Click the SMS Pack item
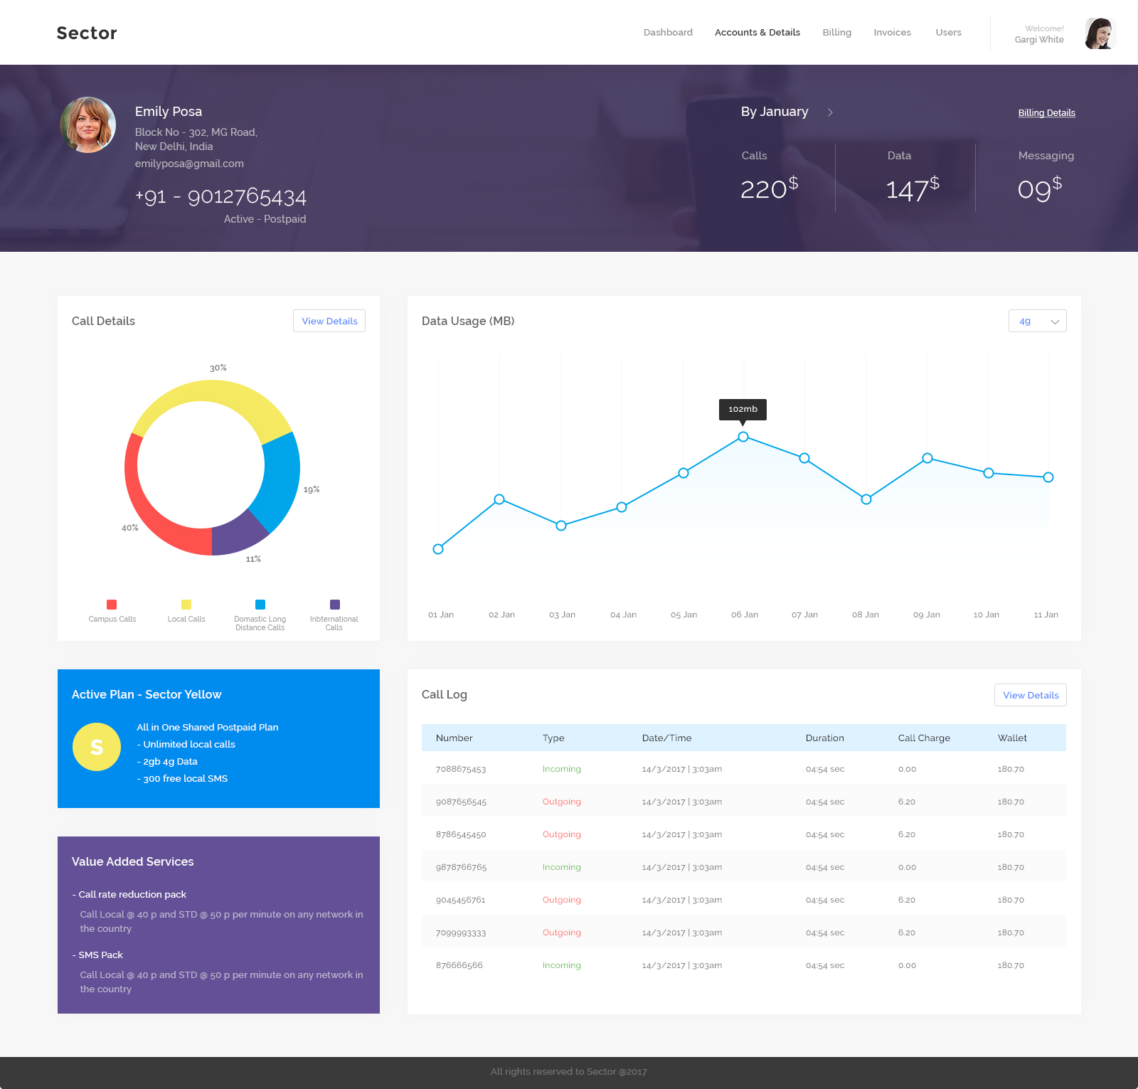 point(97,955)
